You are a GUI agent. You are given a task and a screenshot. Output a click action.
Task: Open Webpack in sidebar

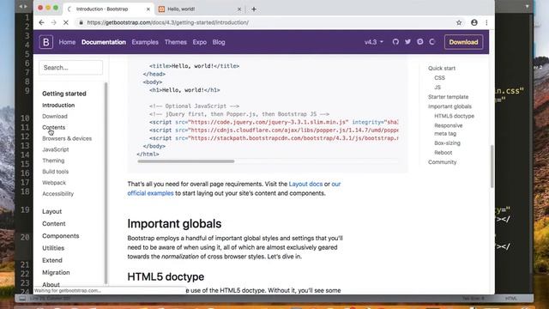[x=54, y=183]
